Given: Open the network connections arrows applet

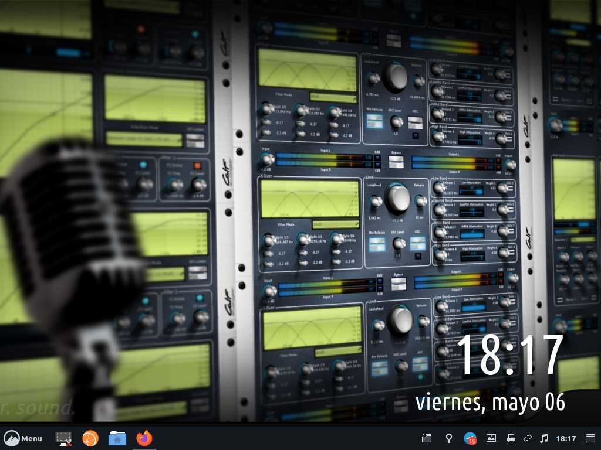Looking at the screenshot, I should click(527, 438).
